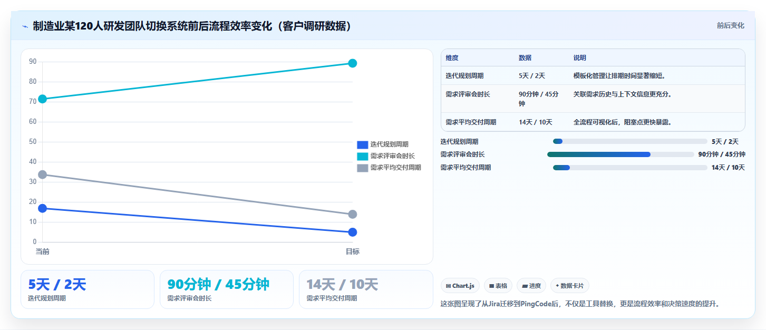
Task: Click the 目标 x-axis label
Action: [x=353, y=251]
